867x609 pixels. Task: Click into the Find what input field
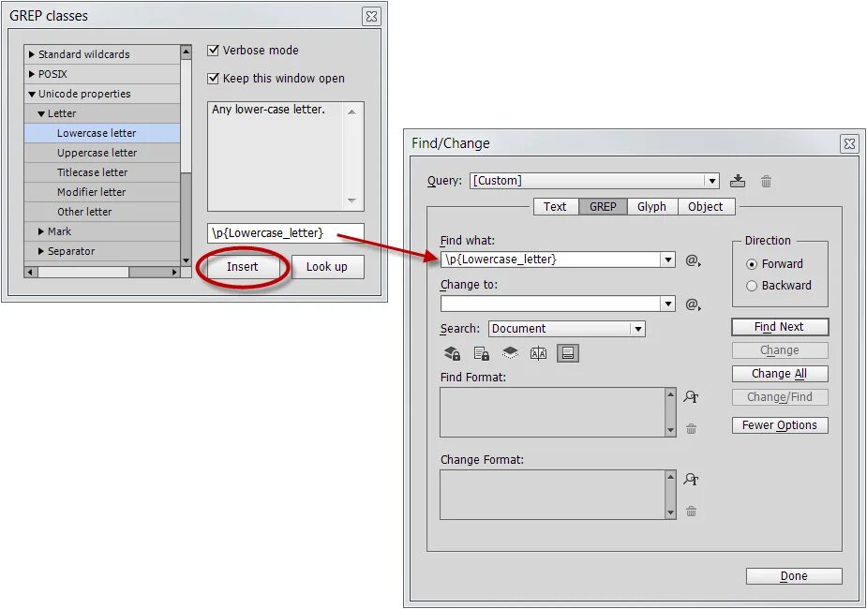pos(551,260)
